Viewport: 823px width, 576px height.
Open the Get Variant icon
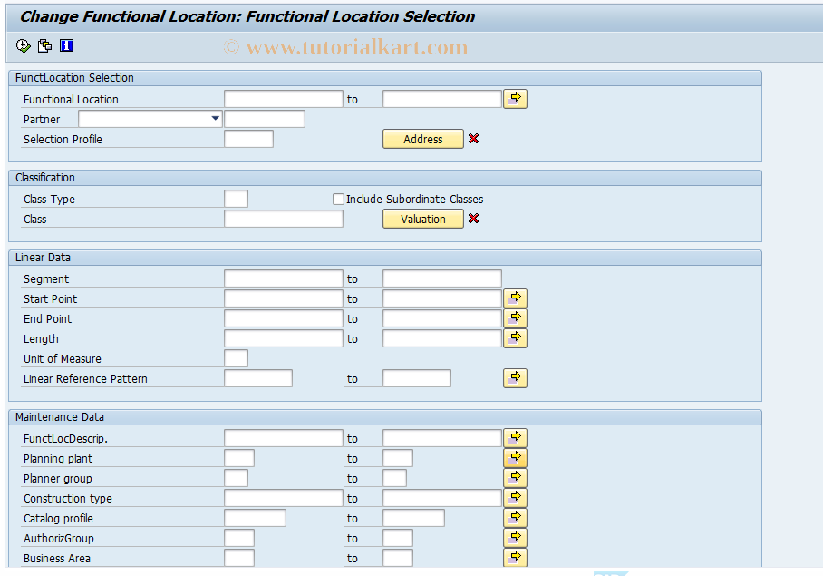tap(44, 44)
